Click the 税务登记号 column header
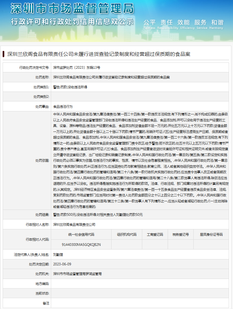 point(181,235)
